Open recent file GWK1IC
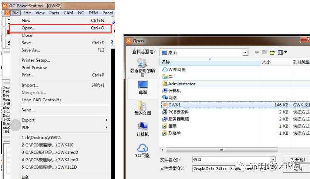Viewport: 310px width, 179px height. (60, 145)
